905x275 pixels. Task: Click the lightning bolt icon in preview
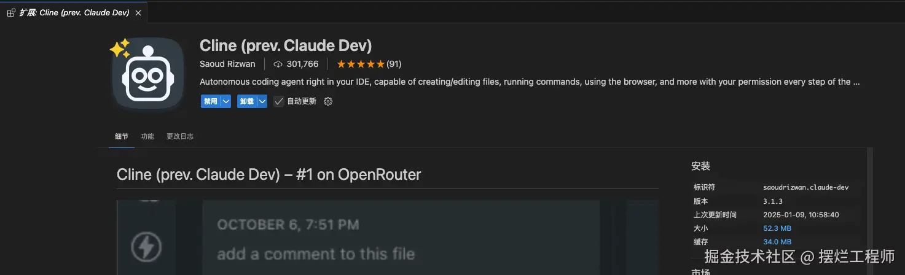click(x=147, y=247)
